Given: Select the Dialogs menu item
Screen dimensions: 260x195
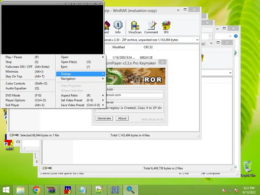Looking at the screenshot, I should [x=80, y=74].
